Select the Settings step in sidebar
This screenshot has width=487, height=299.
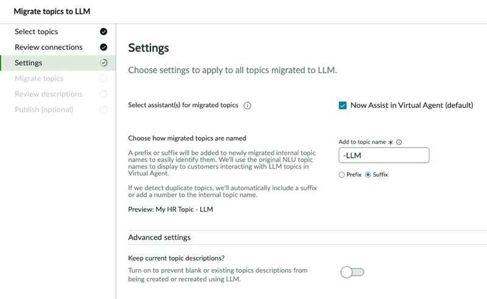click(58, 63)
